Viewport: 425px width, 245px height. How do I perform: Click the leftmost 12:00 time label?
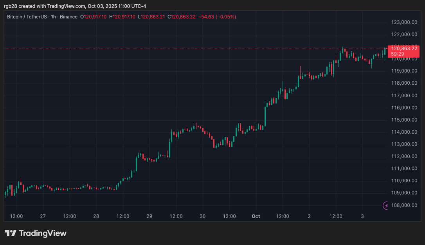(x=17, y=216)
